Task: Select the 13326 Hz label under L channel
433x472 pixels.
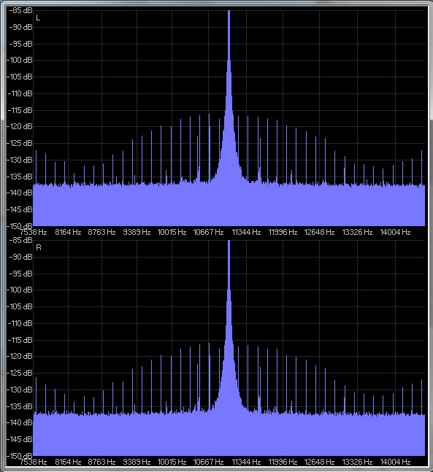Action: (x=357, y=232)
